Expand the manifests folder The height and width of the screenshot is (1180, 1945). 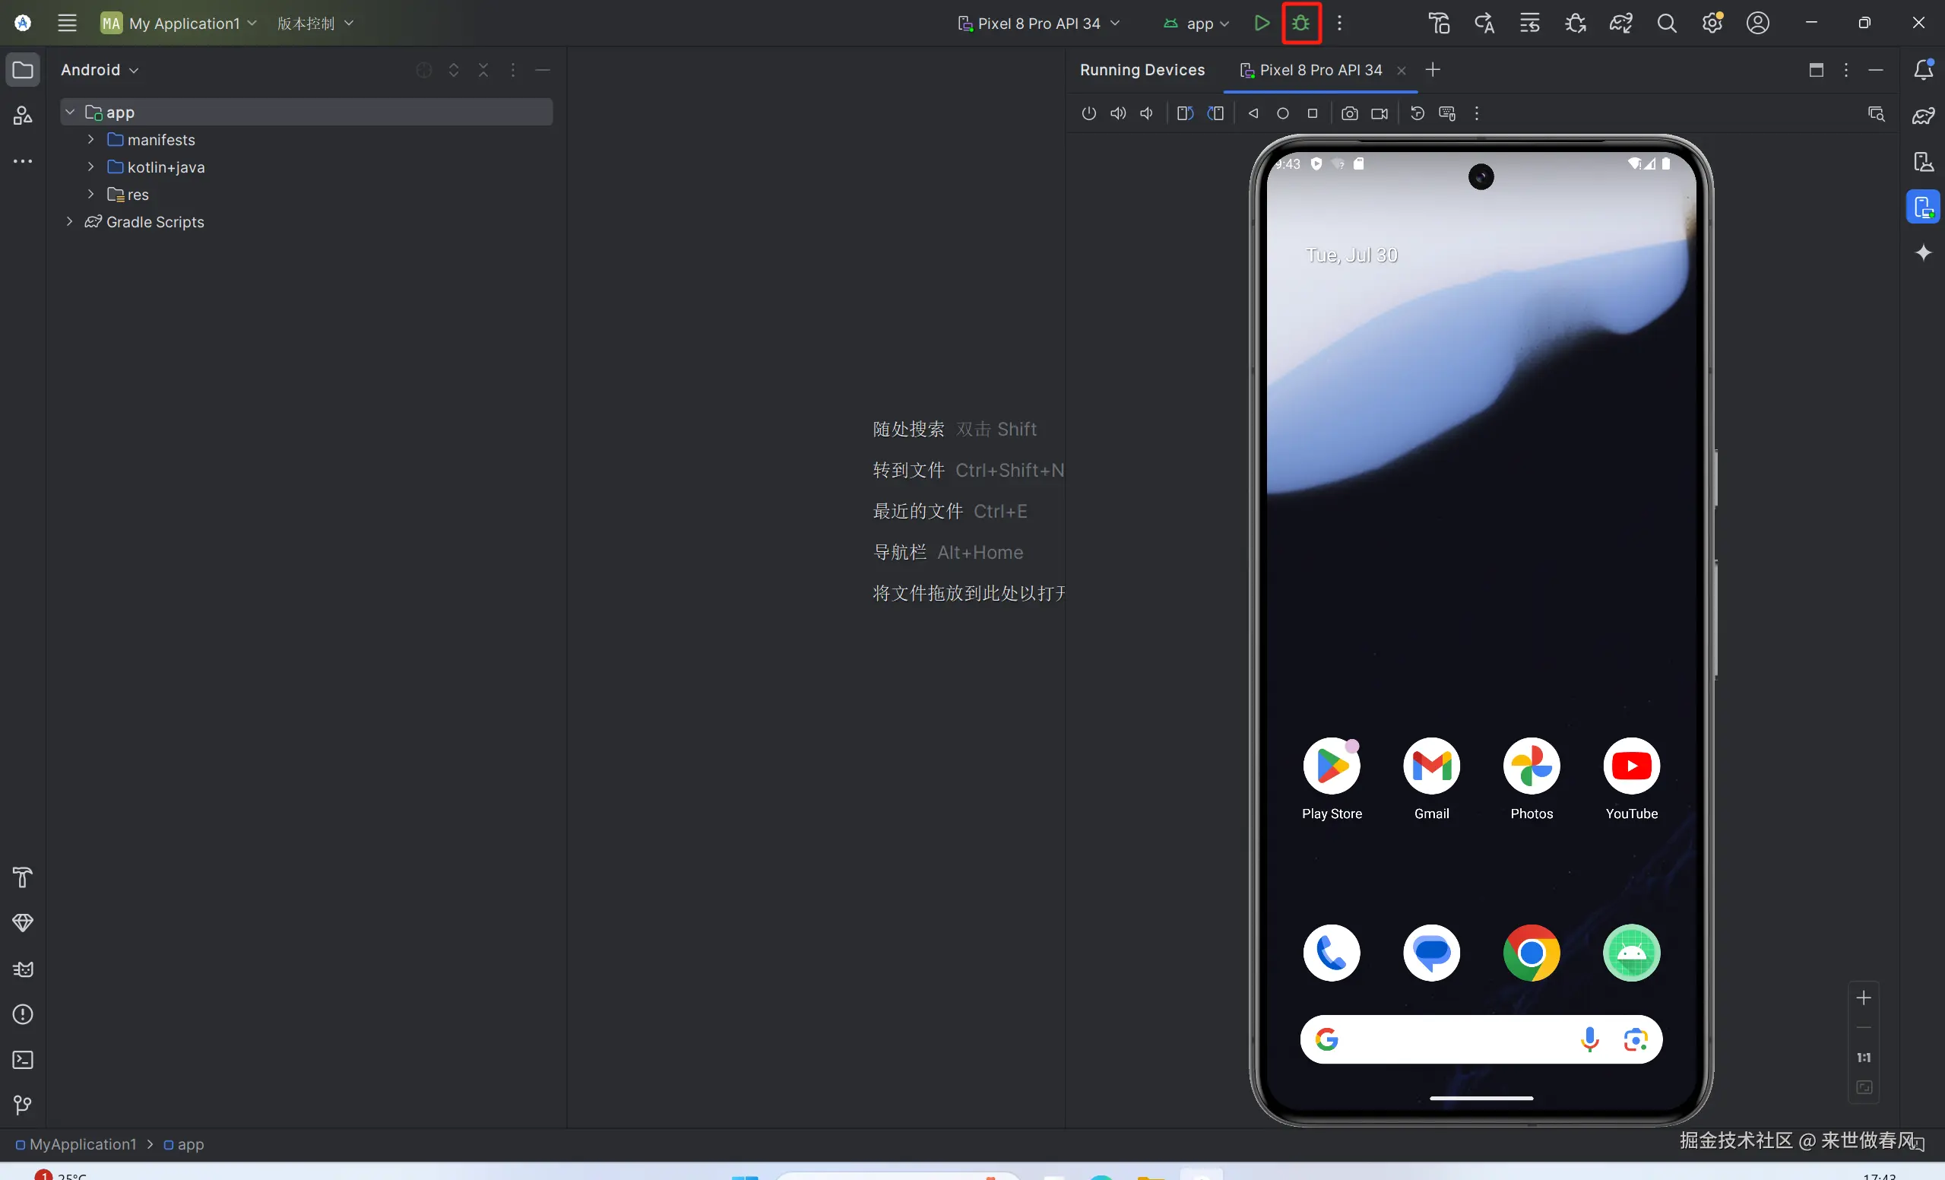click(90, 140)
